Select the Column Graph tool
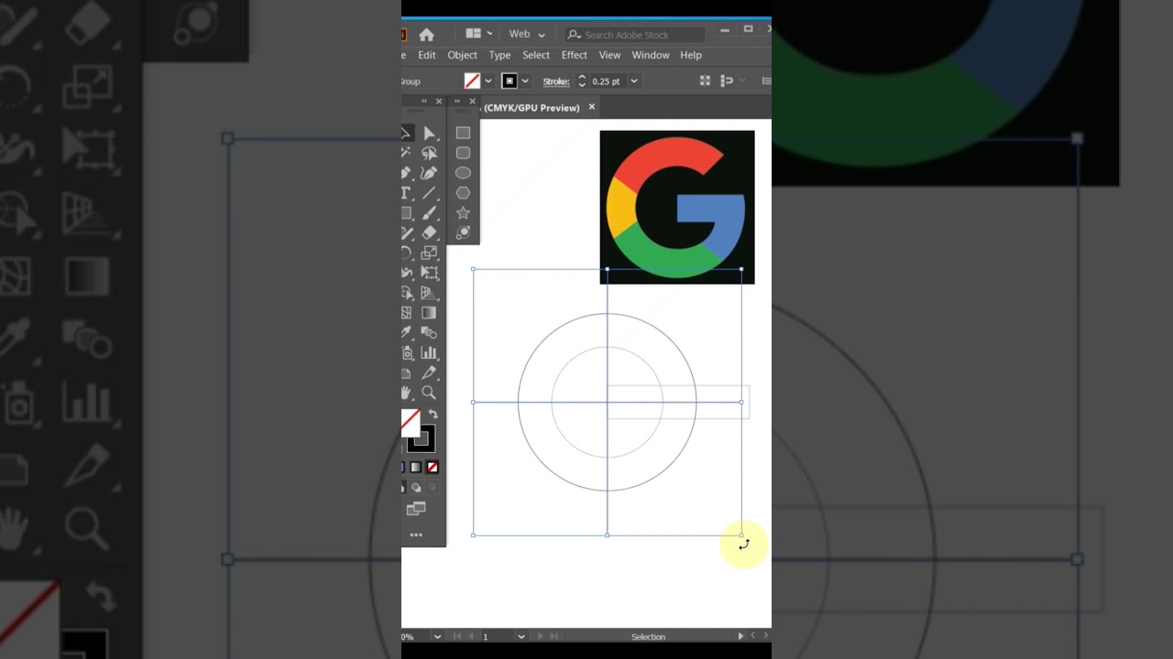Image resolution: width=1173 pixels, height=659 pixels. [429, 353]
